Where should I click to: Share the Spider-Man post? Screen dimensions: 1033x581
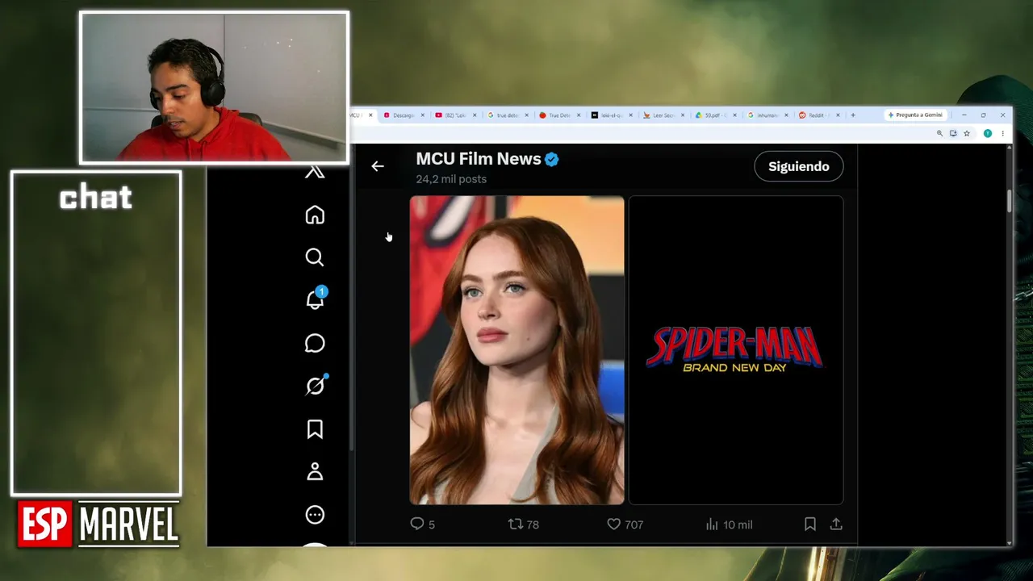(836, 525)
